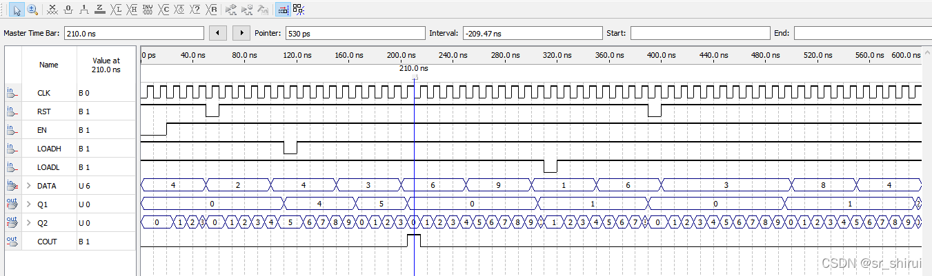Apply Weak Low L value

116,10
